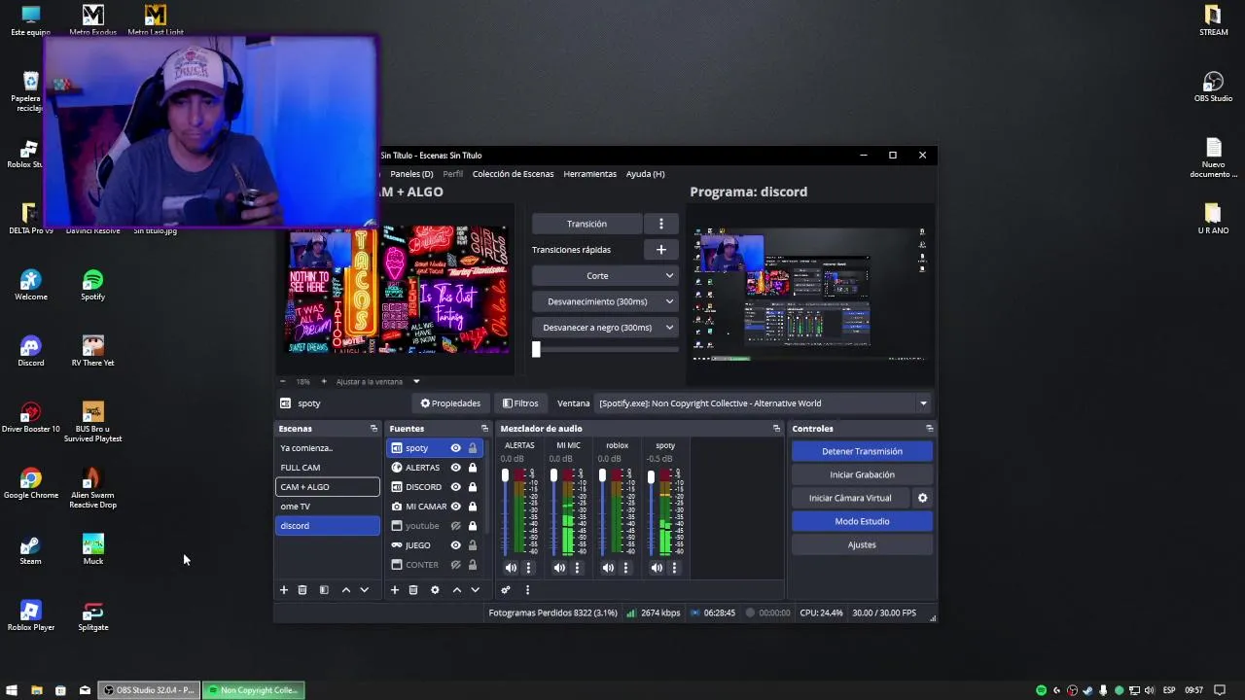Open virtual camera settings gear
The width and height of the screenshot is (1245, 700).
click(922, 498)
